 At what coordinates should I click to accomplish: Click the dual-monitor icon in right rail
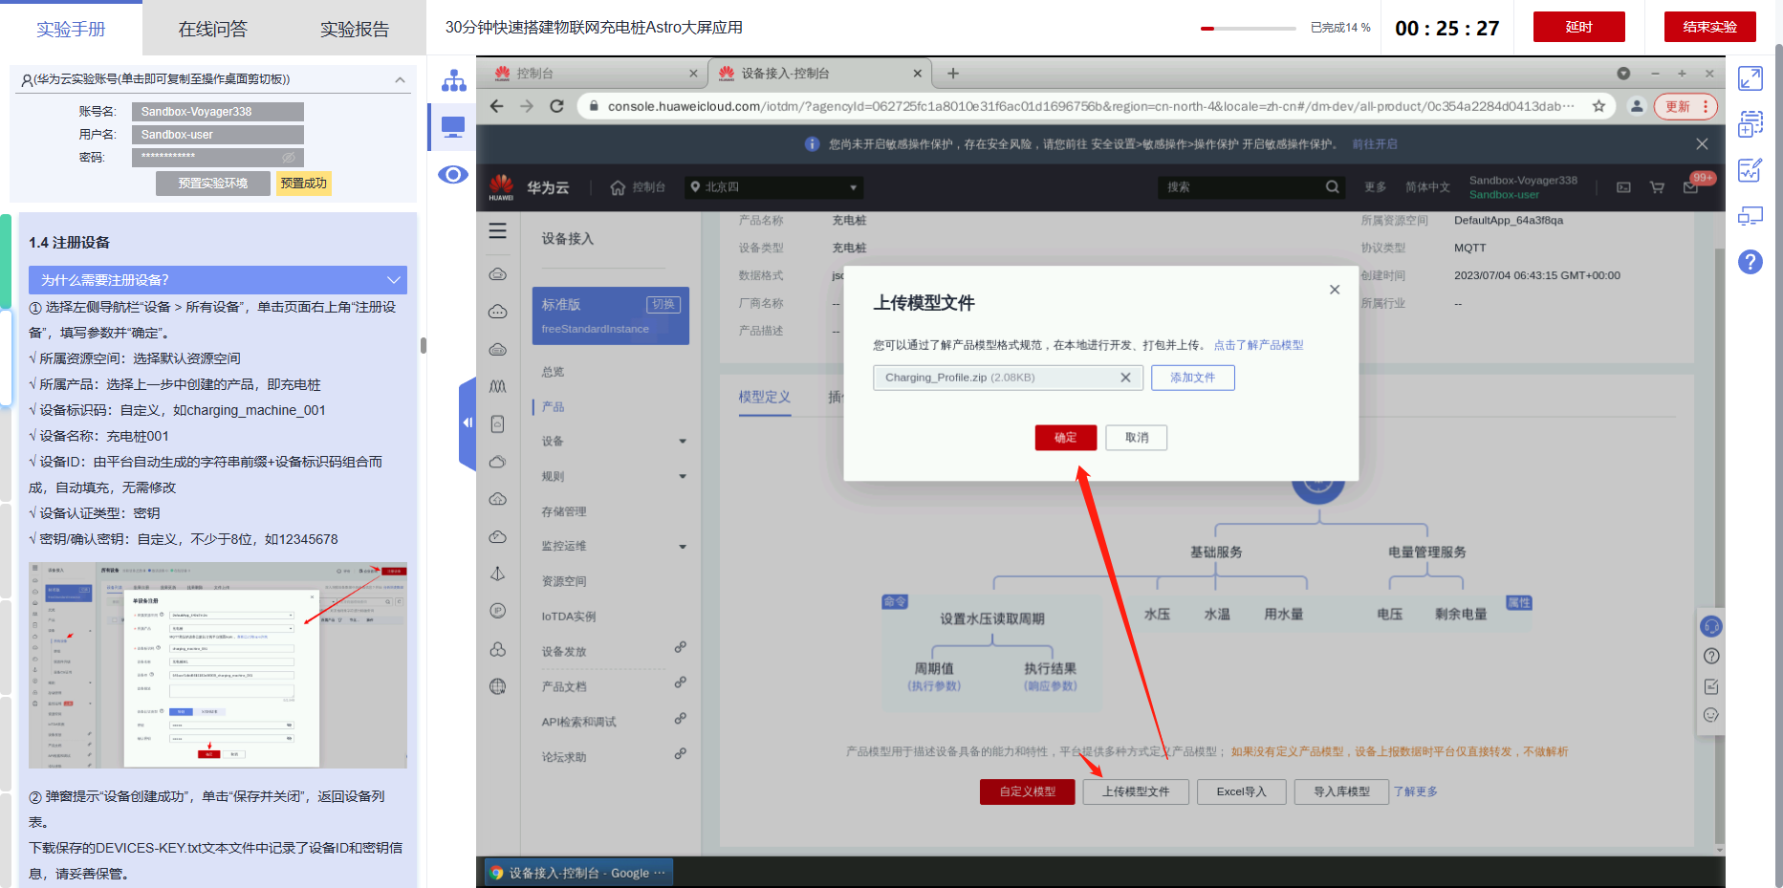(x=1750, y=216)
